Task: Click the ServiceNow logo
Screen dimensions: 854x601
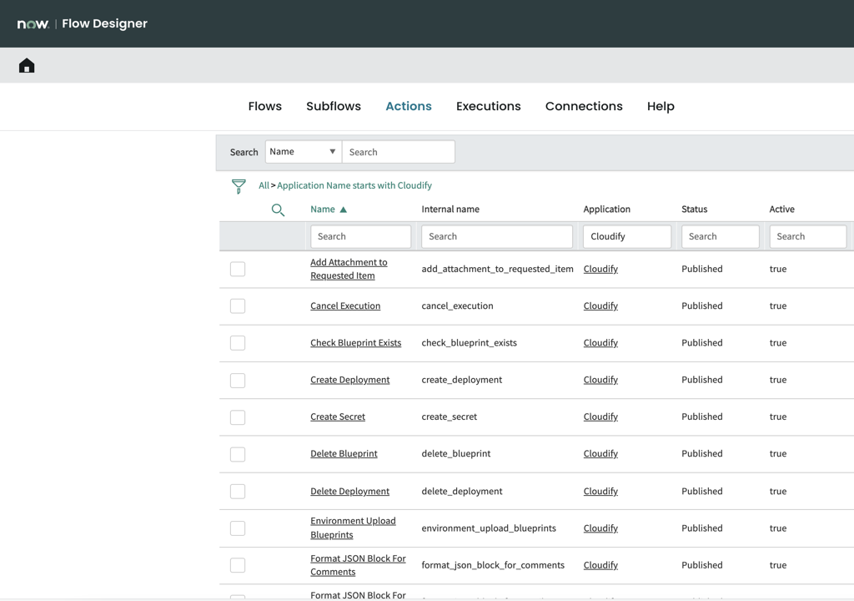Action: (33, 24)
